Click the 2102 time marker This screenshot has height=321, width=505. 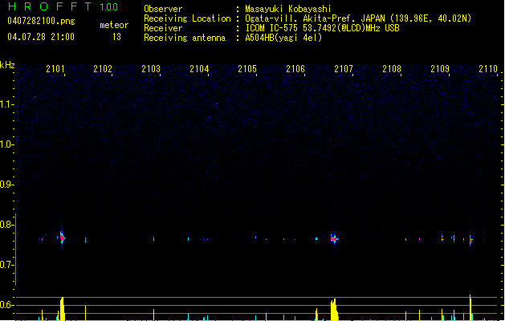click(103, 69)
